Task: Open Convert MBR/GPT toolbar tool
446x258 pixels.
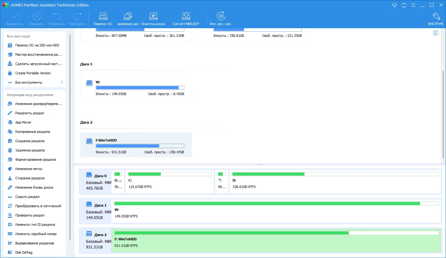Action: (186, 19)
